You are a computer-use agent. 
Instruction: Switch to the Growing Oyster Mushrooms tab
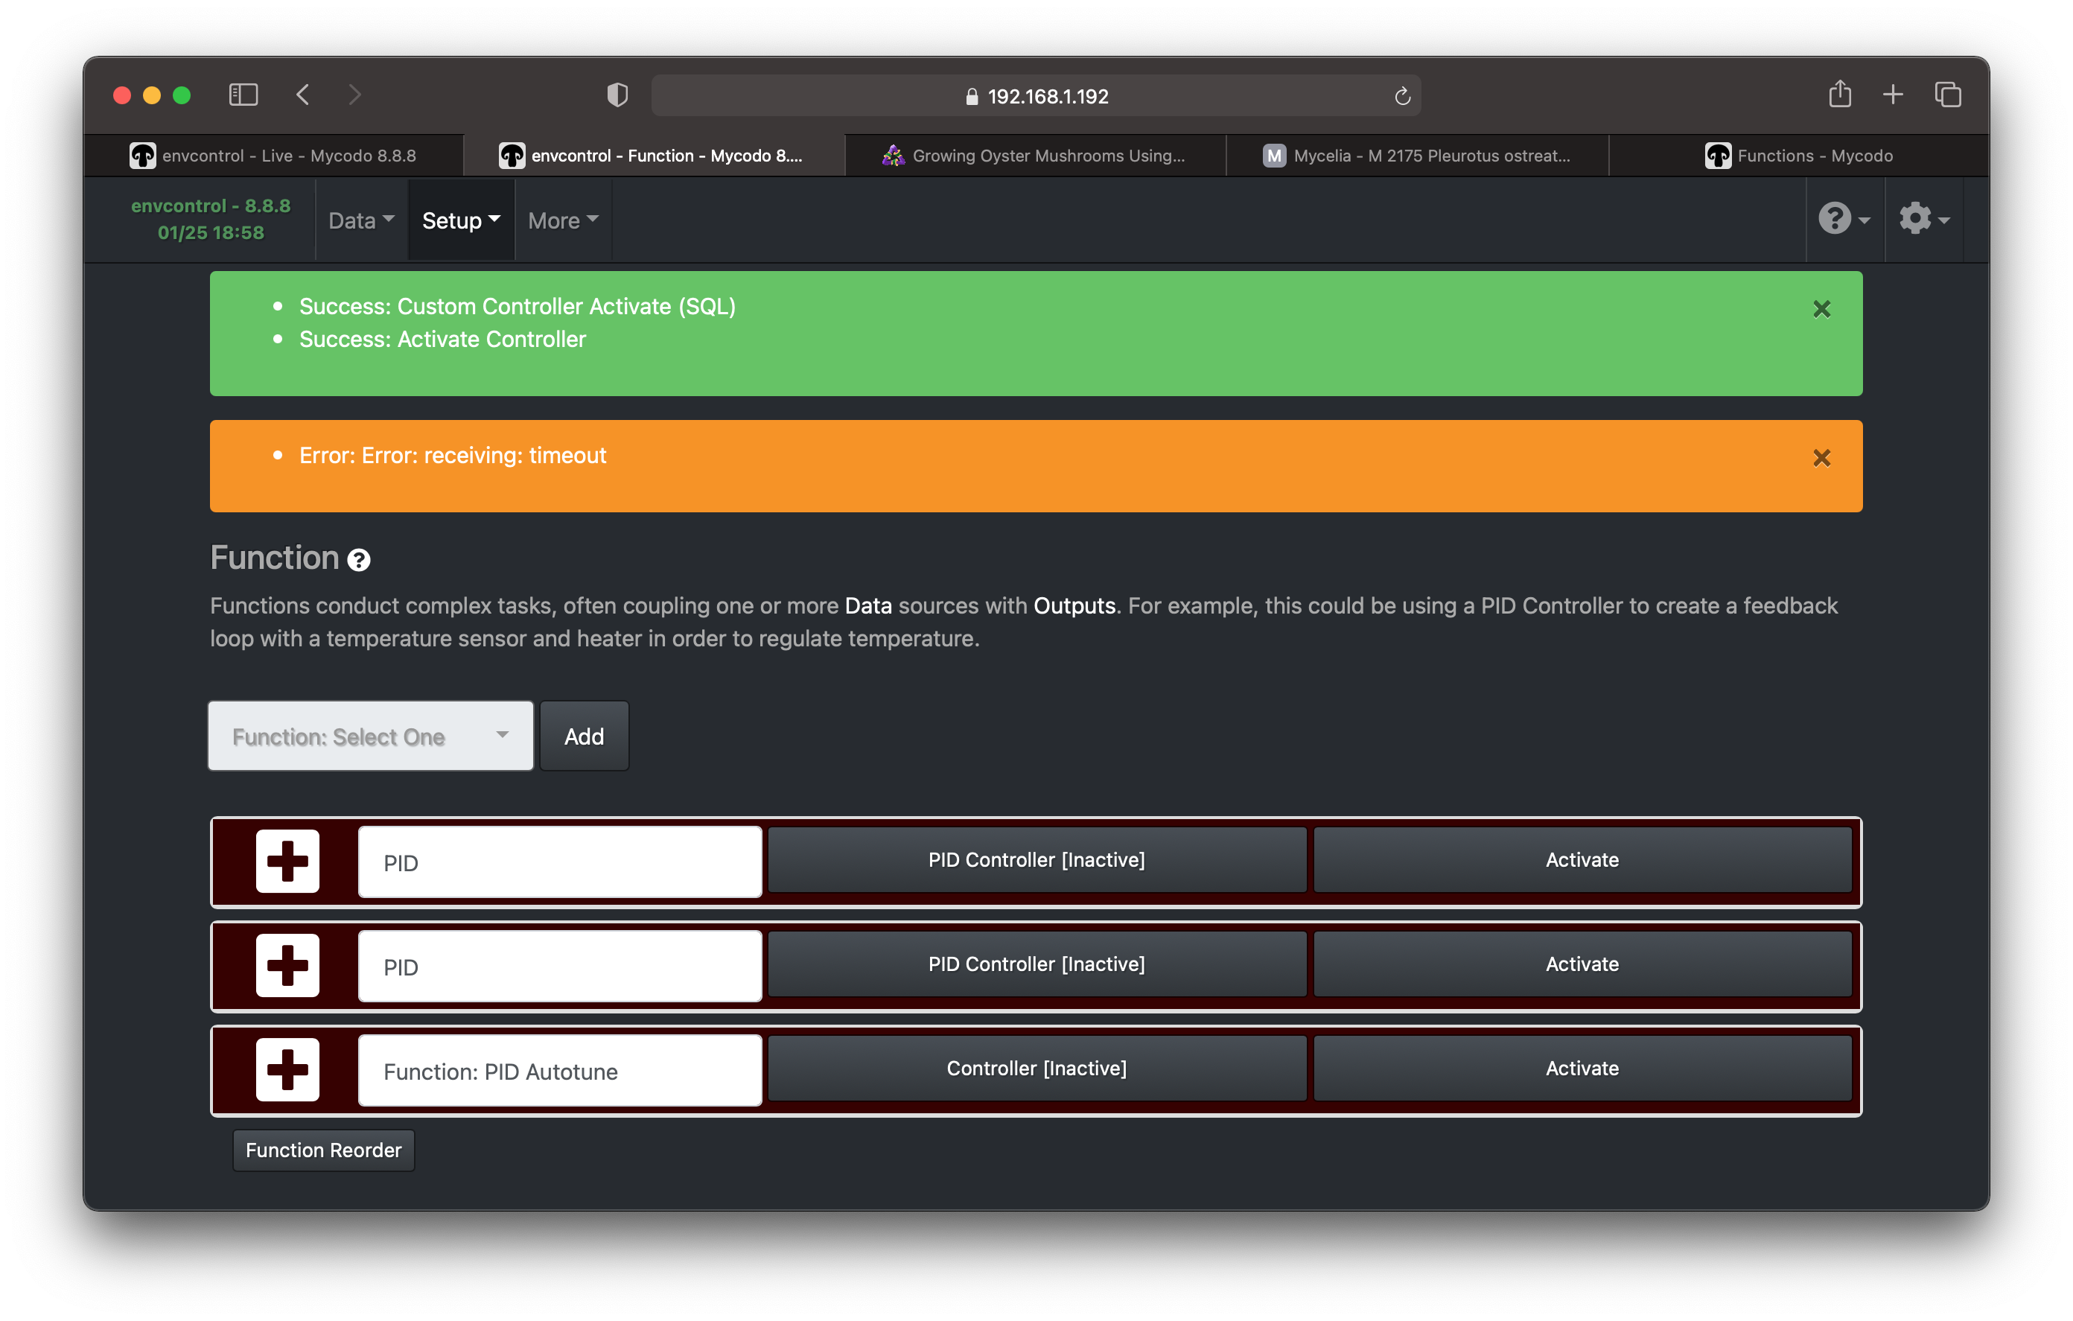point(1035,156)
